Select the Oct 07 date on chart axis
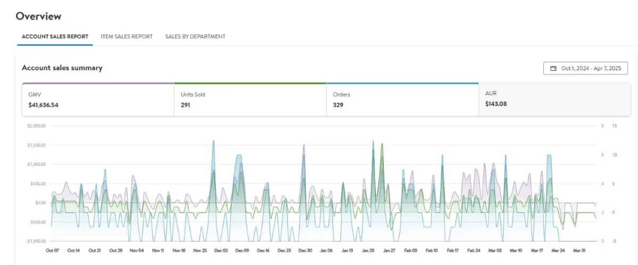638x265 pixels. click(x=52, y=250)
